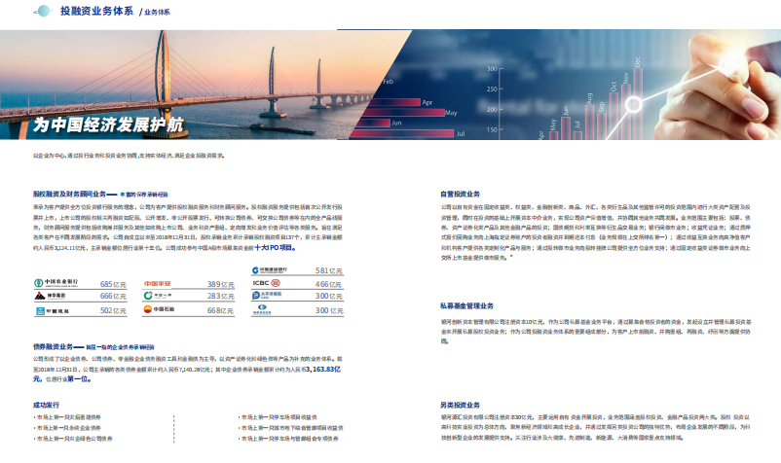
Task: Click the 市场上第一只永续企业债券 bullet
Action: coord(67,428)
